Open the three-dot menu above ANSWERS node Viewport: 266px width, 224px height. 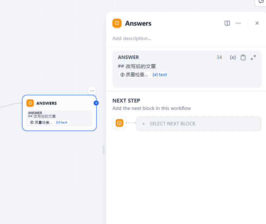(x=92, y=91)
